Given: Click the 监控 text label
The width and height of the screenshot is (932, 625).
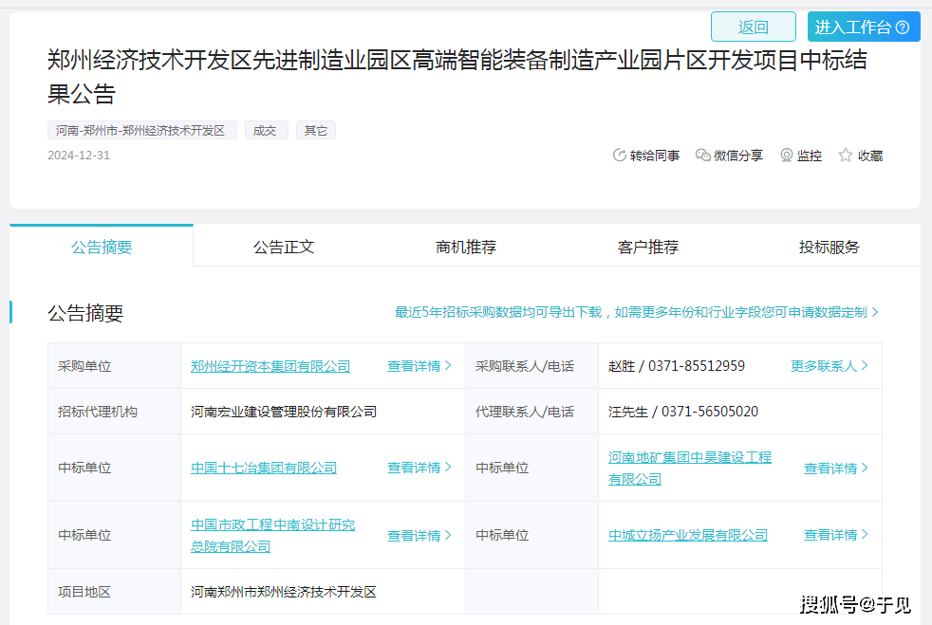Looking at the screenshot, I should [810, 156].
